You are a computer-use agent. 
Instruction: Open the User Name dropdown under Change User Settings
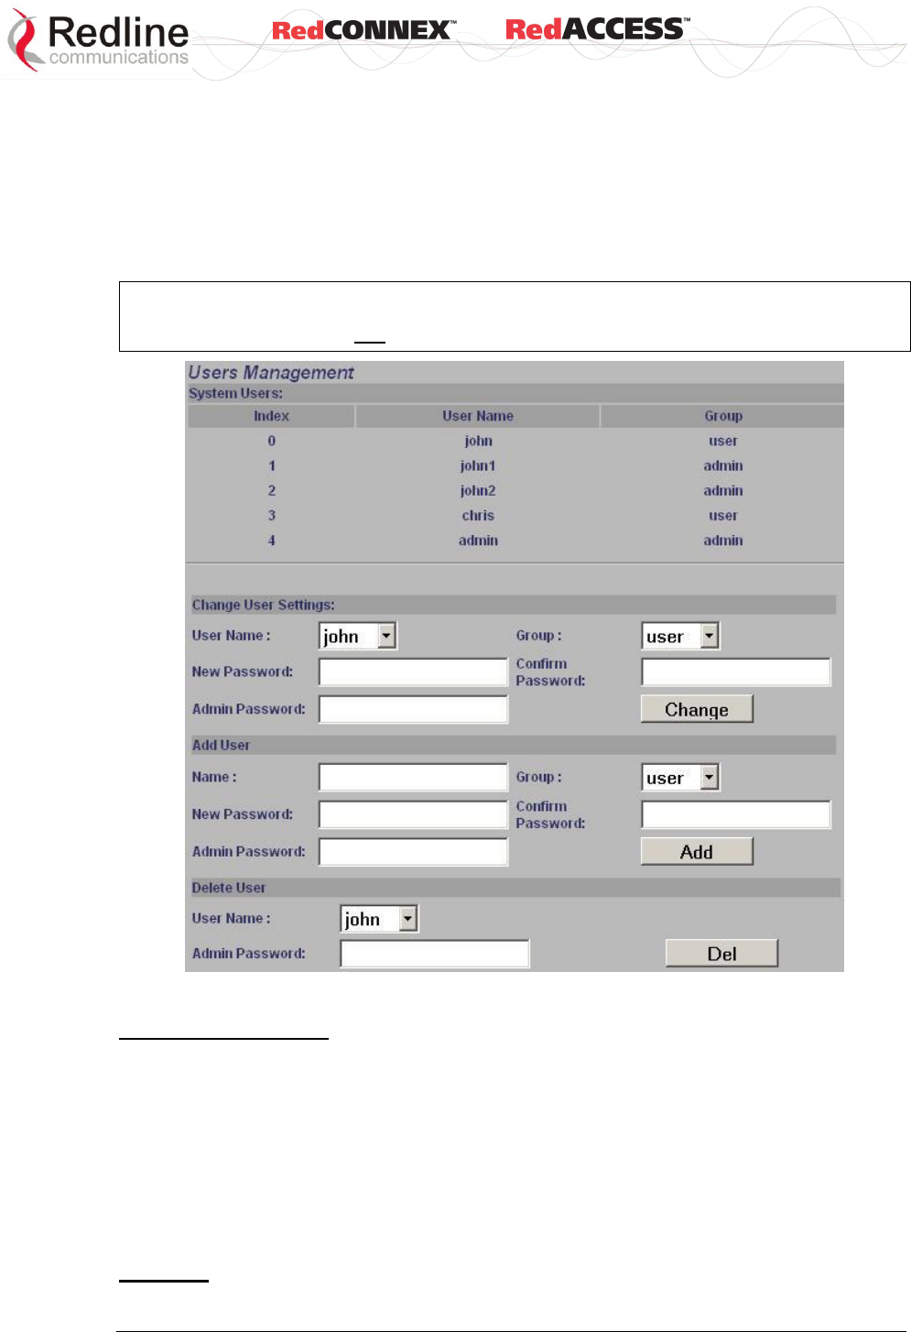(x=357, y=636)
